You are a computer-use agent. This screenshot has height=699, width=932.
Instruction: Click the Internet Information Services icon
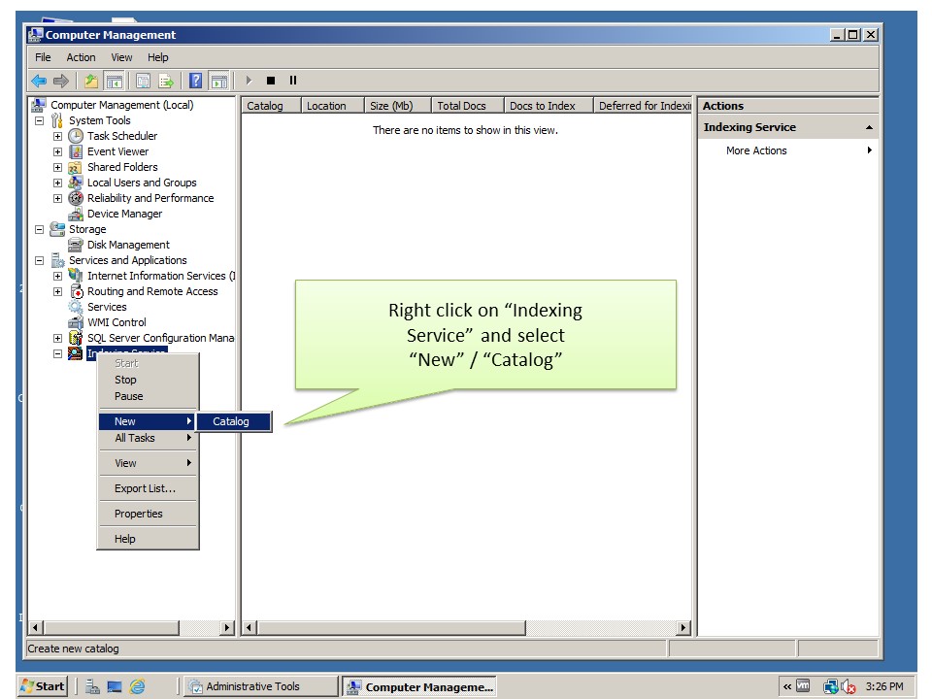click(76, 276)
